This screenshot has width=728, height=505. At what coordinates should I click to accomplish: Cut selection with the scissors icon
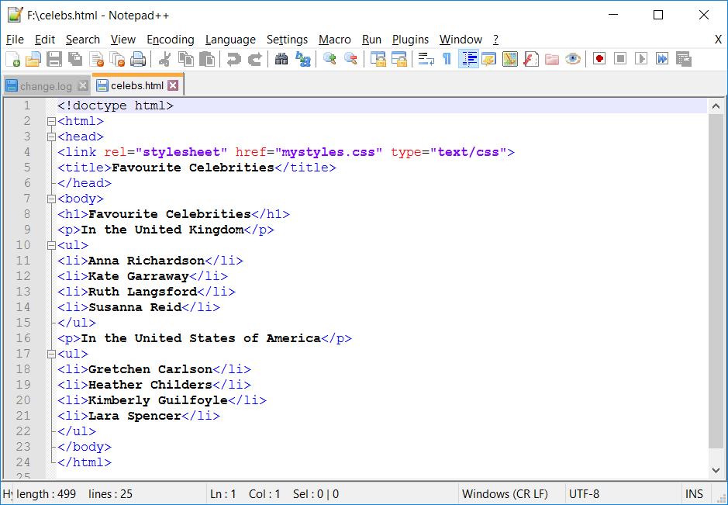tap(165, 60)
